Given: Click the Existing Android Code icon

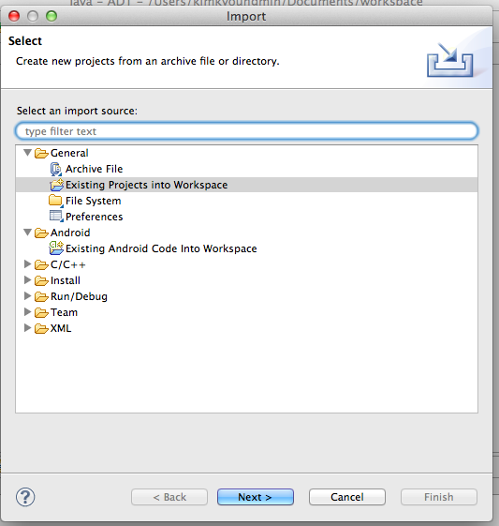Looking at the screenshot, I should coord(56,248).
